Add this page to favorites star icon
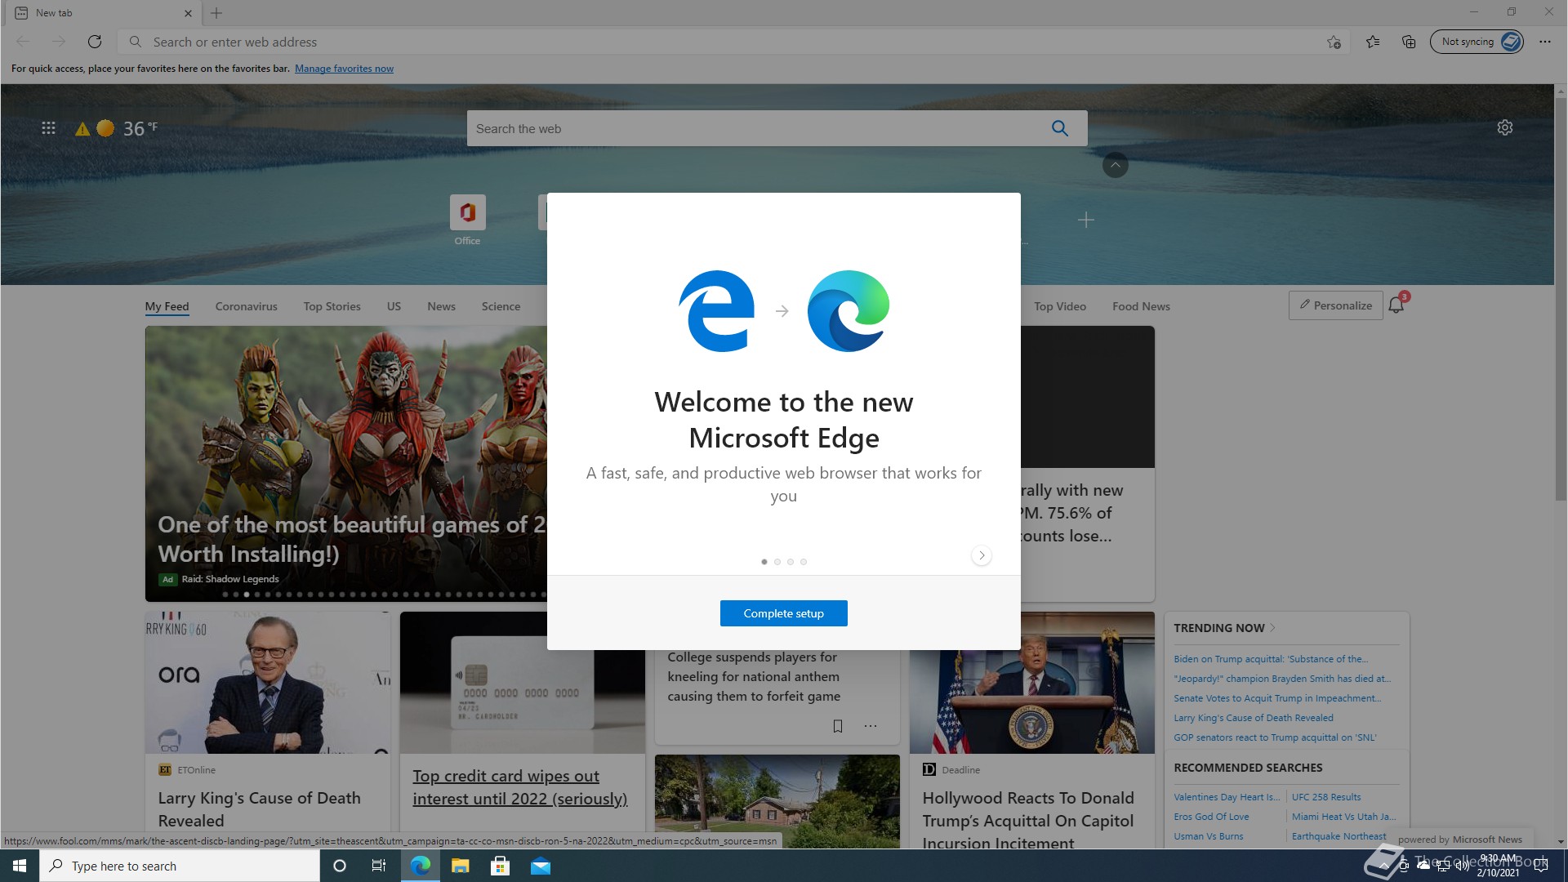Screen dimensions: 1568x882 pyautogui.click(x=1334, y=42)
